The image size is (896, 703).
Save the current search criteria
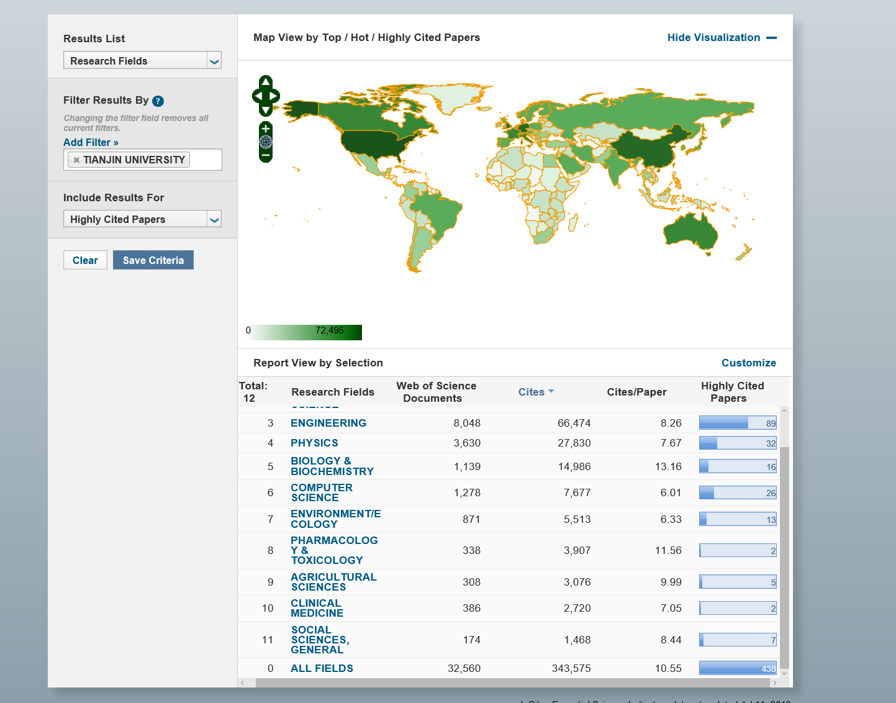coord(153,260)
